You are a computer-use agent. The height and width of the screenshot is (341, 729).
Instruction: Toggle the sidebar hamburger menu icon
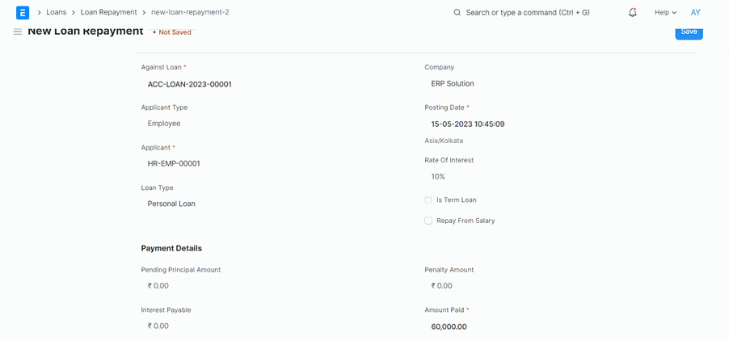tap(18, 32)
